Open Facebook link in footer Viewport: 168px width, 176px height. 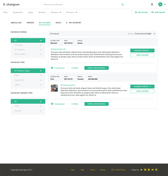(149, 170)
